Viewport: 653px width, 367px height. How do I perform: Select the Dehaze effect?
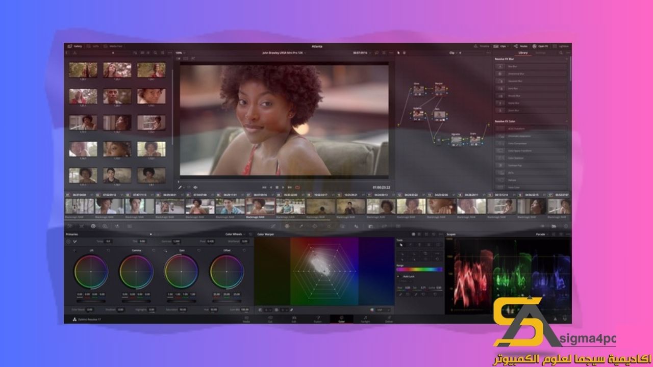531,179
